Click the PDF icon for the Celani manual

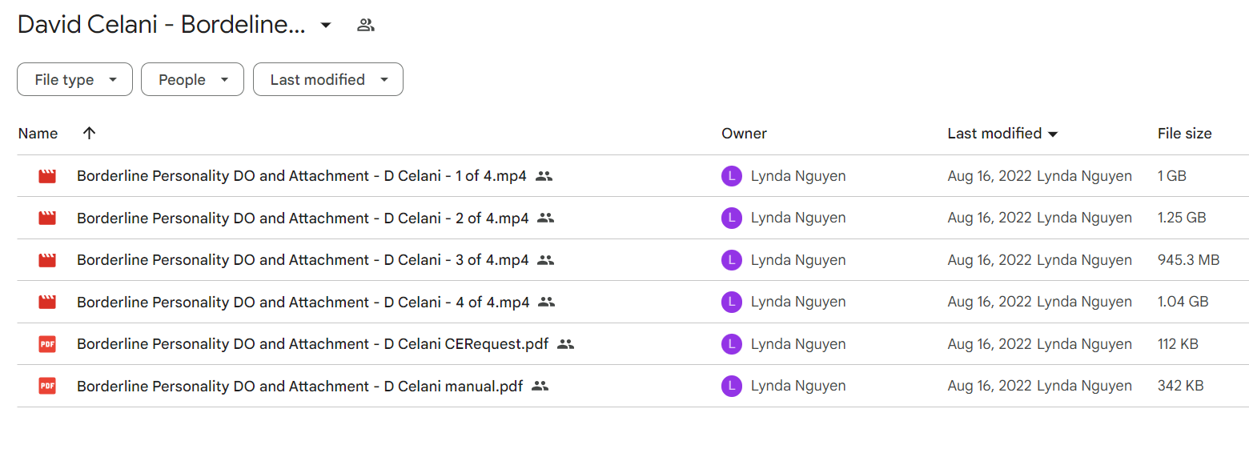point(47,386)
